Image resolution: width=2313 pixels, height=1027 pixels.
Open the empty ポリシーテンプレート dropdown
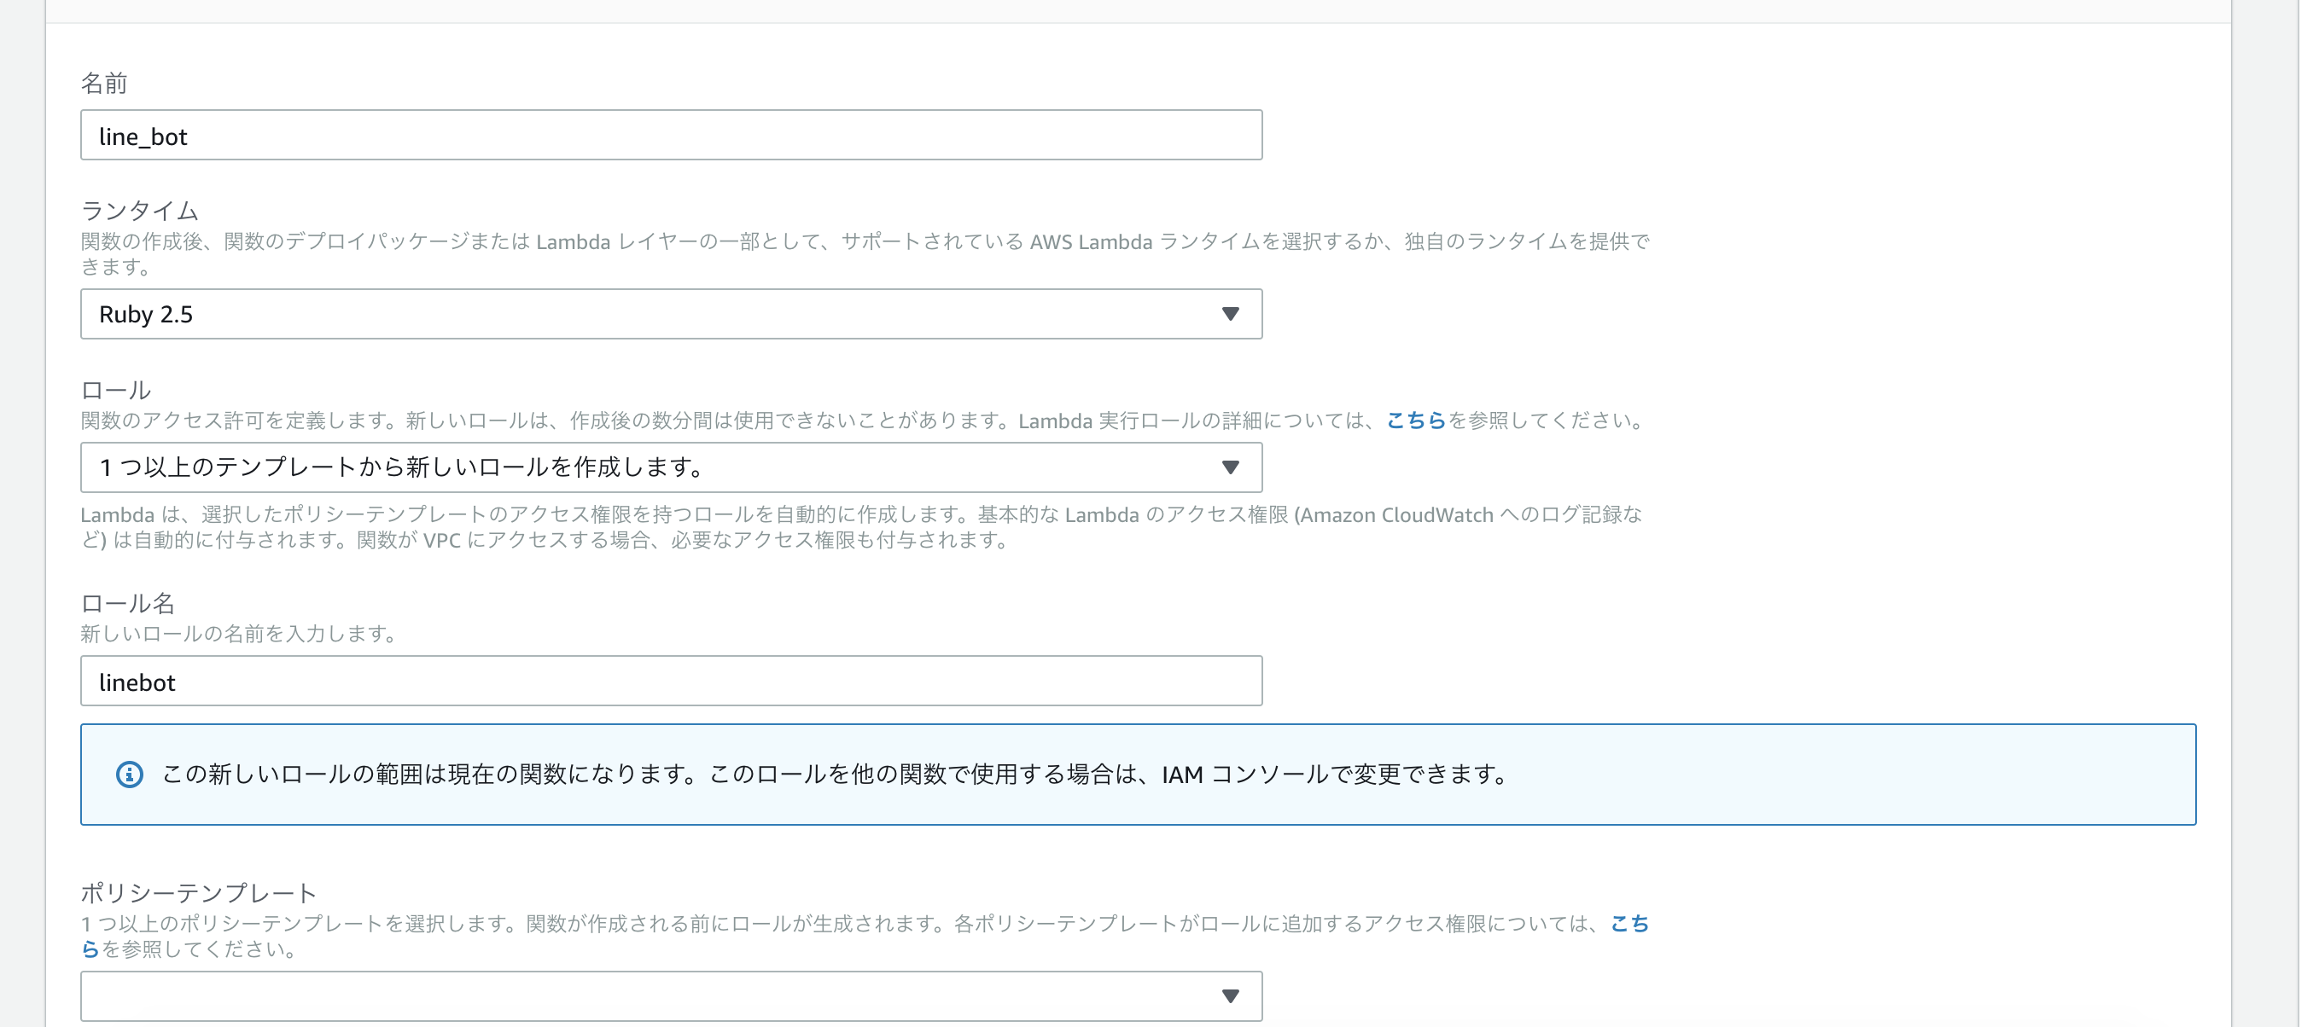click(x=671, y=996)
